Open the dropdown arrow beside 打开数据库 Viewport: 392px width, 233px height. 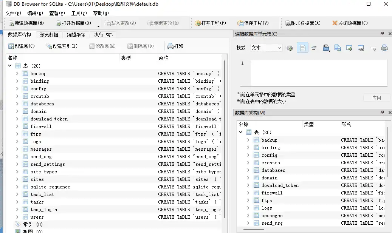pos(98,26)
